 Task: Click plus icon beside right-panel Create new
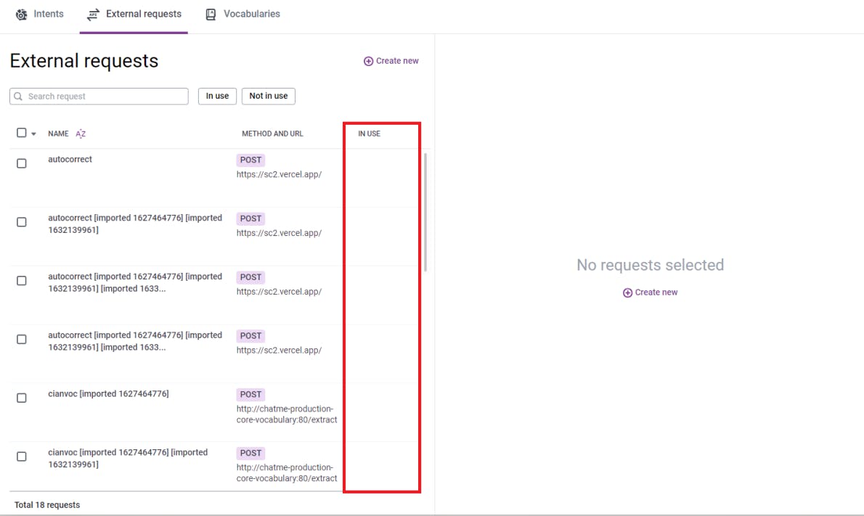click(627, 292)
